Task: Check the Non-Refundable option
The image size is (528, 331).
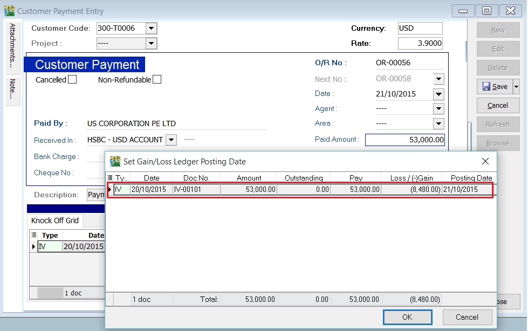Action: point(156,79)
